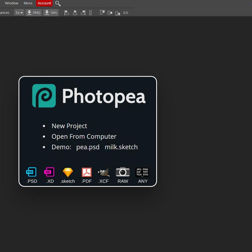This screenshot has height=252, width=252.
Task: Click the align top edges icon
Action: click(x=102, y=13)
